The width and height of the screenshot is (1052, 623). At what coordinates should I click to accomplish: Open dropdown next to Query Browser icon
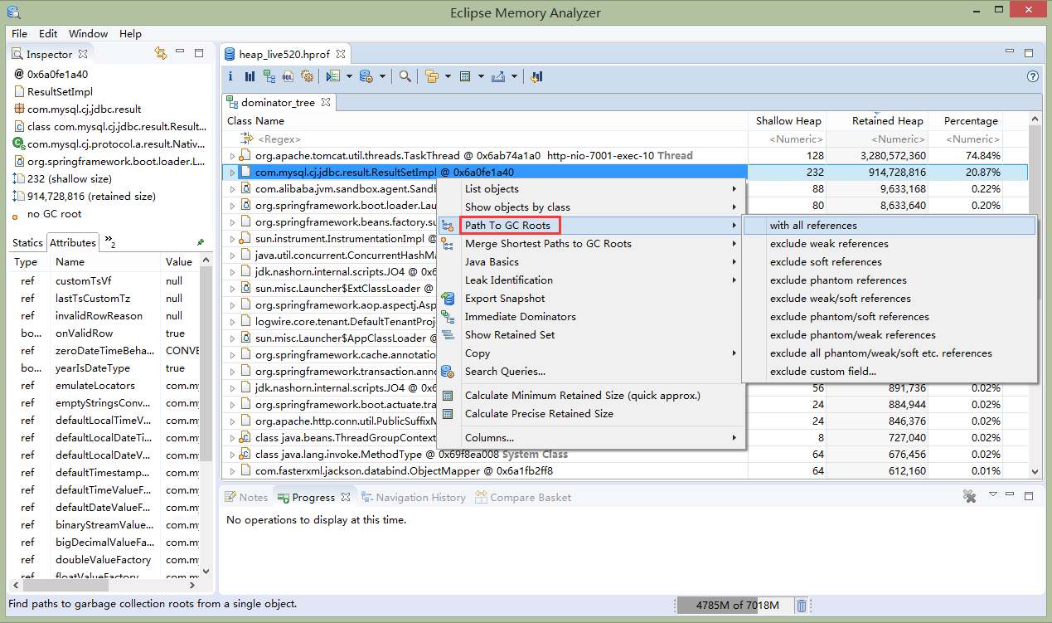pyautogui.click(x=383, y=76)
